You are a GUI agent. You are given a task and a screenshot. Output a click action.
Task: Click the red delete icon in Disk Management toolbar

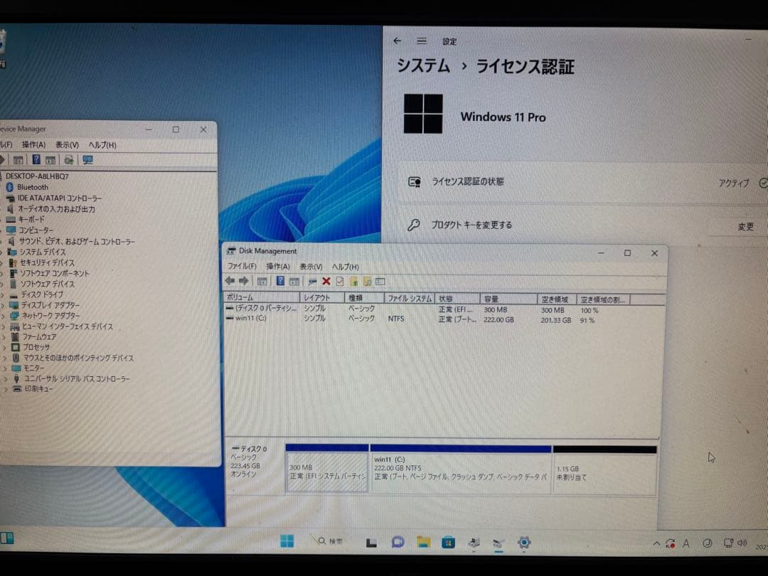(326, 281)
